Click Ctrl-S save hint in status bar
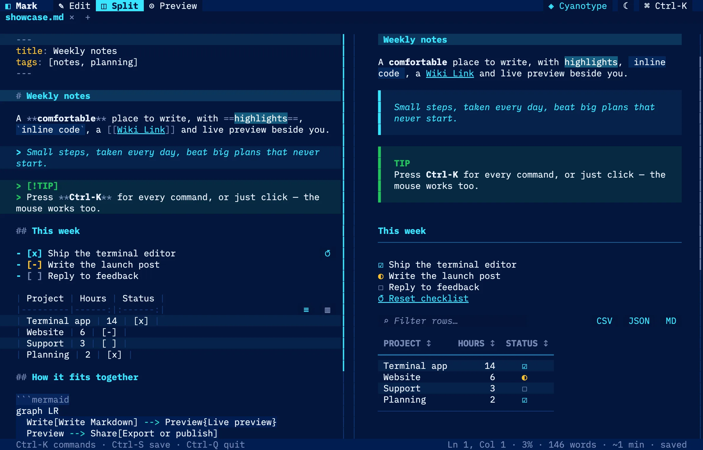 (x=141, y=444)
